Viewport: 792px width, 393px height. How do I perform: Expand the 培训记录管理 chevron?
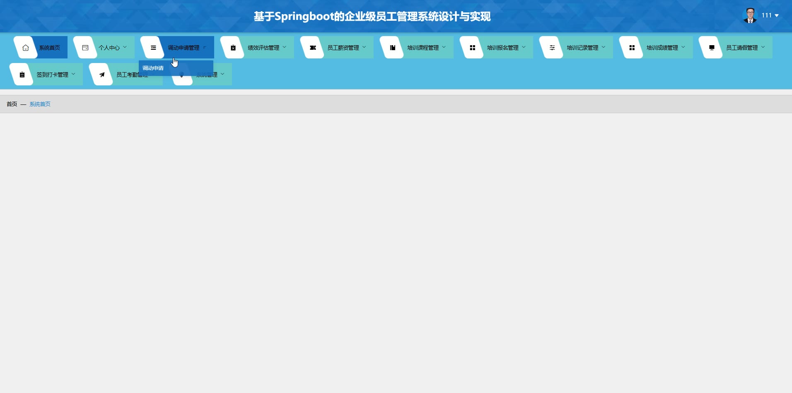(604, 47)
